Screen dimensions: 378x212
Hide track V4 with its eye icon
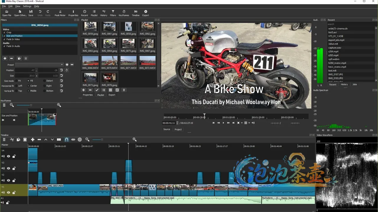9,156
